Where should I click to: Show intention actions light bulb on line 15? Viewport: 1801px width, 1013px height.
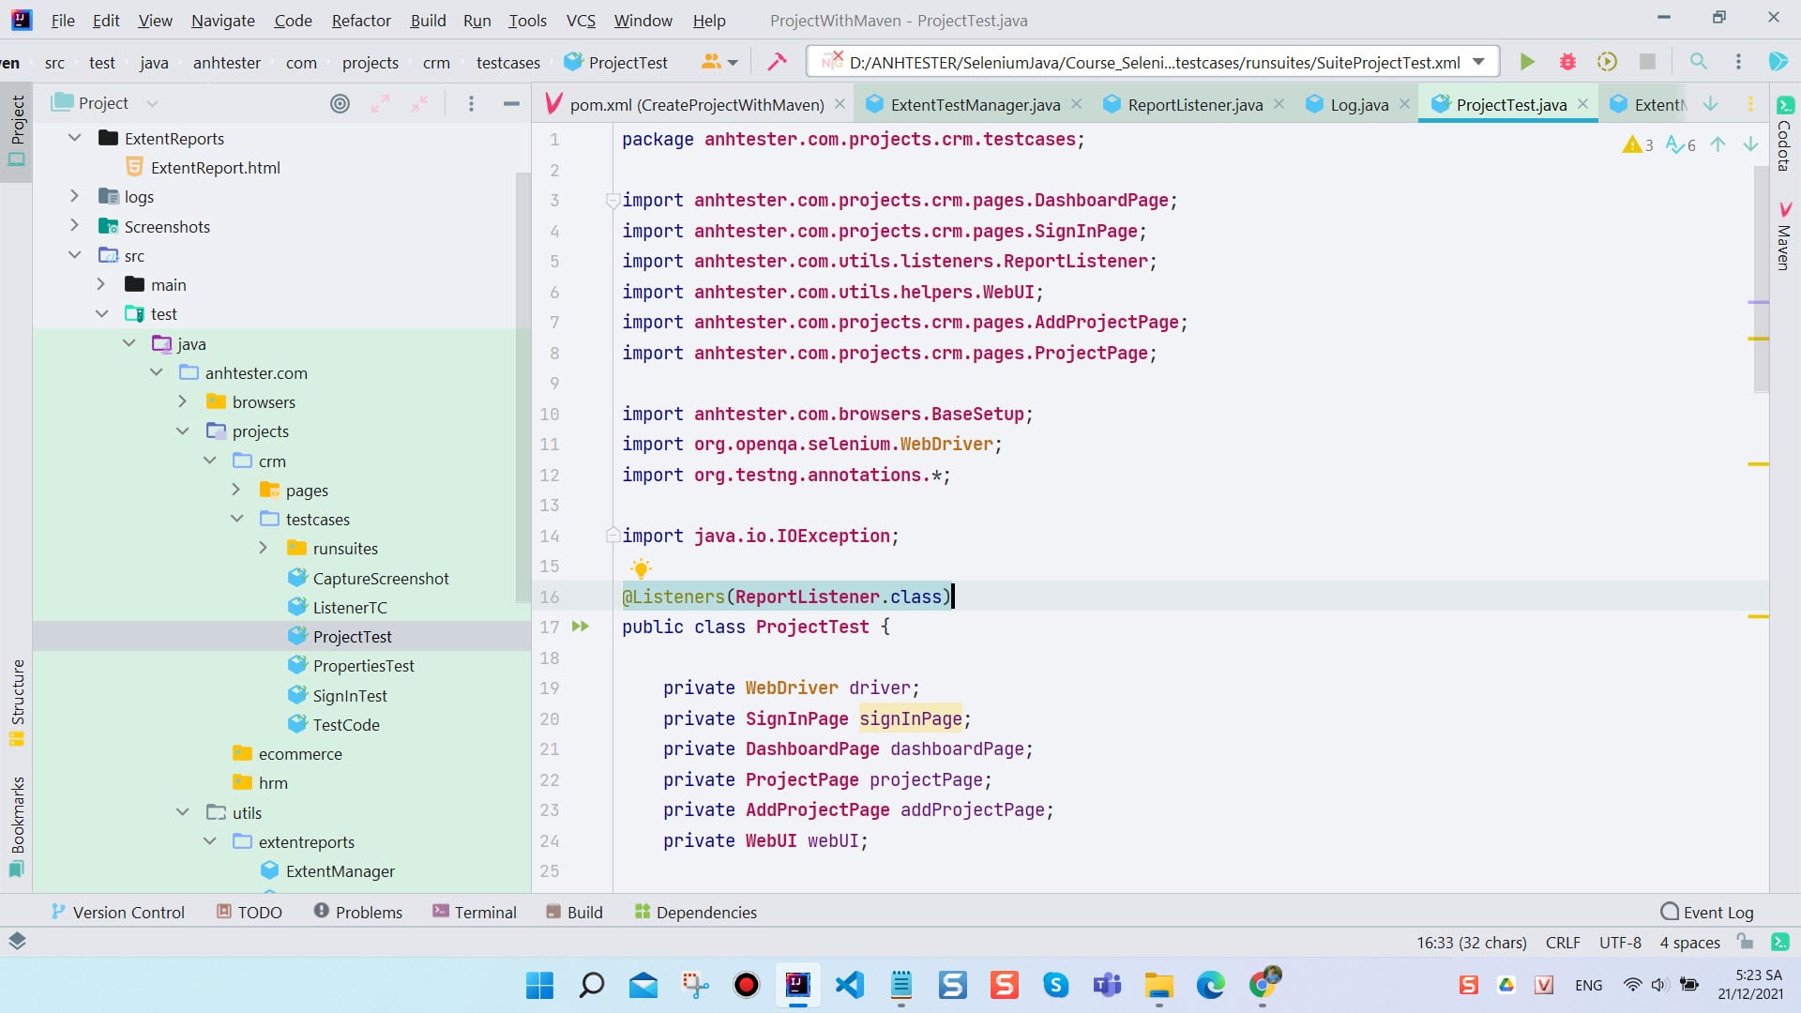[641, 568]
